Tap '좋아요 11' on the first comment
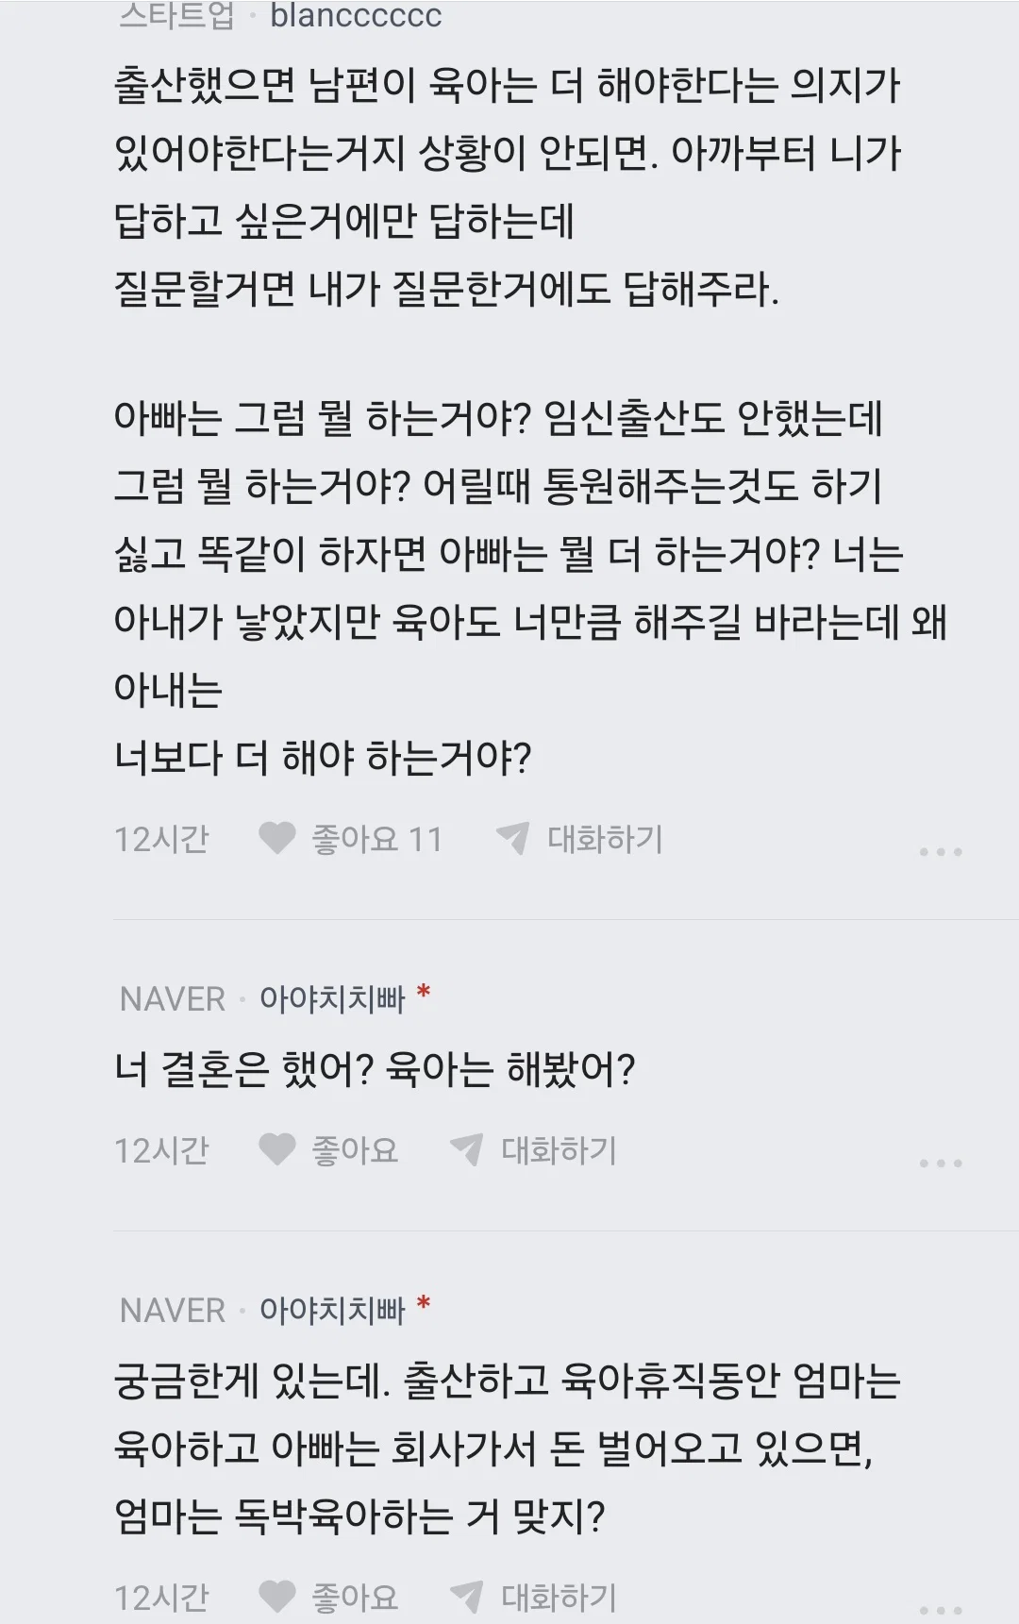Viewport: 1019px width, 1624px height. (x=376, y=839)
